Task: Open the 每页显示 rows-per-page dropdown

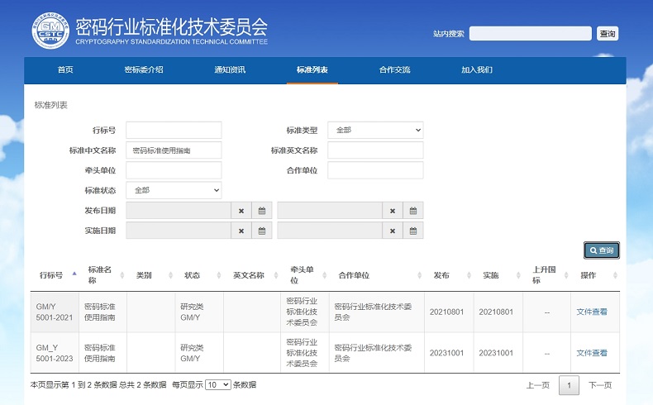Action: 217,384
